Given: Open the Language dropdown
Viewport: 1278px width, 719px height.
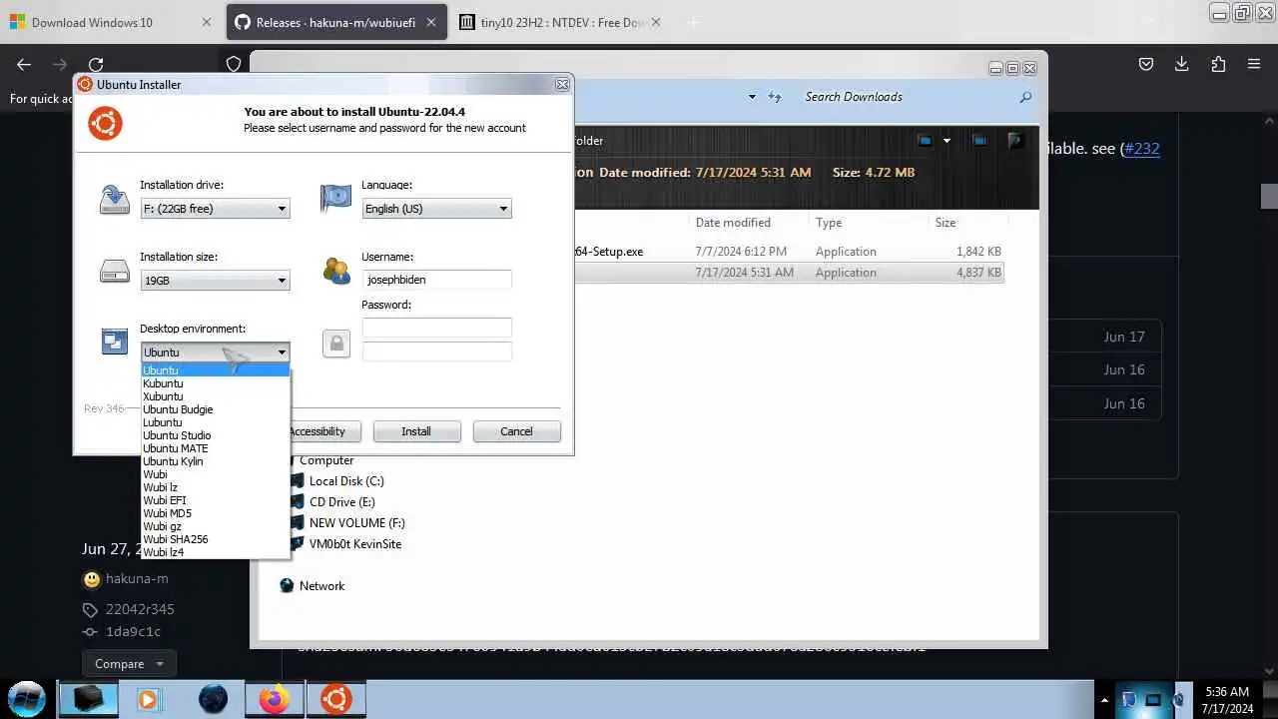Looking at the screenshot, I should [436, 209].
